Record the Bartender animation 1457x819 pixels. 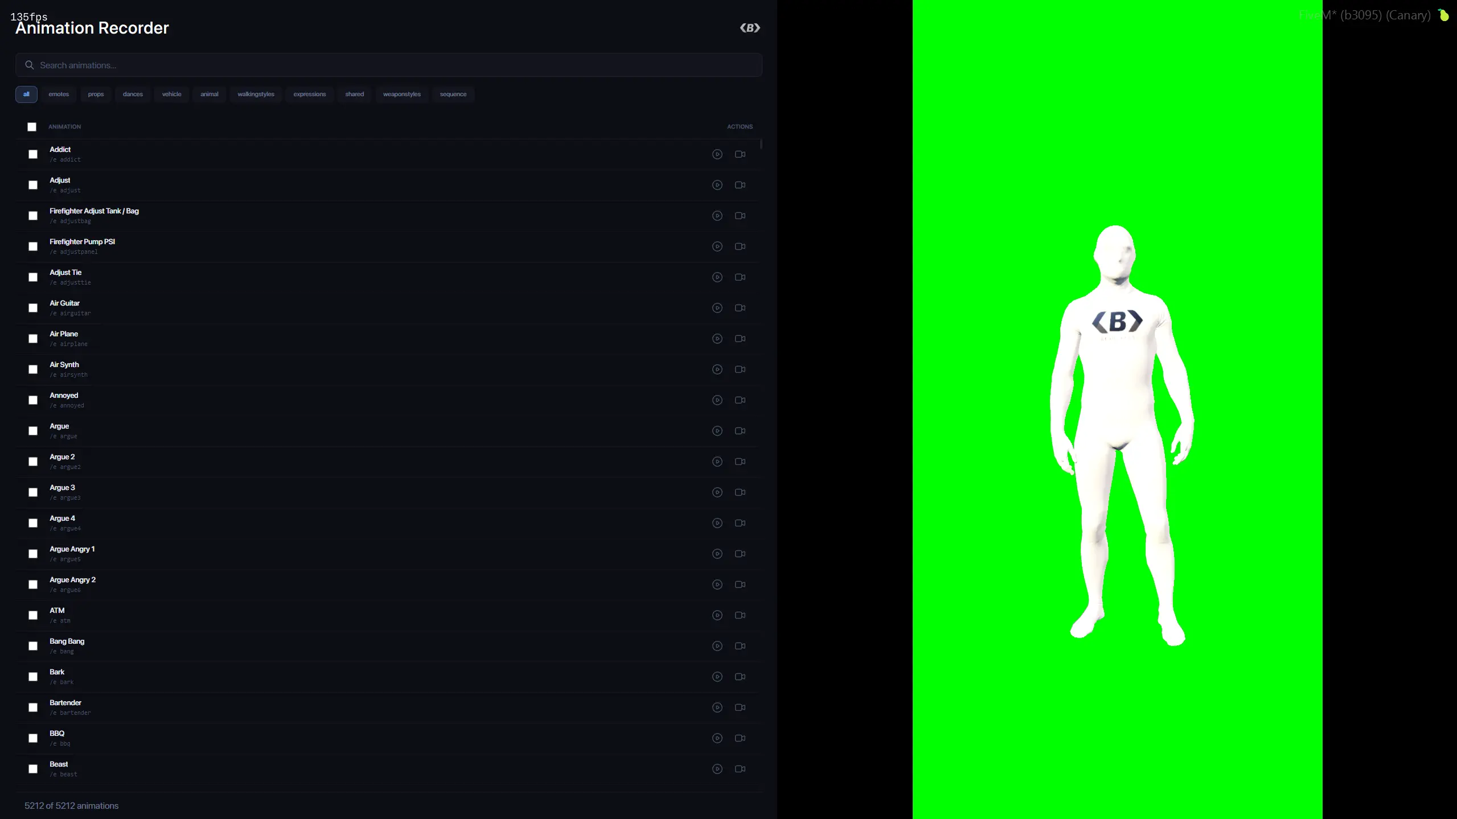[740, 707]
